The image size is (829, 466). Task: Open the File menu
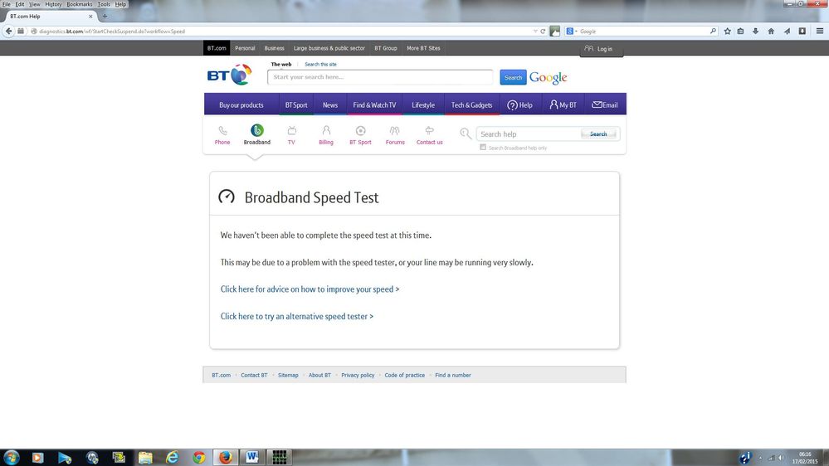pos(7,4)
